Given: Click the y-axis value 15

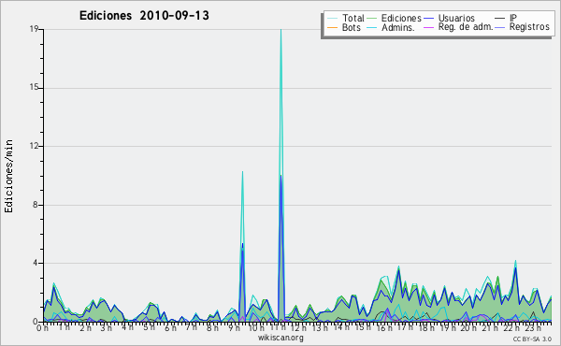Looking at the screenshot, I should pos(34,88).
